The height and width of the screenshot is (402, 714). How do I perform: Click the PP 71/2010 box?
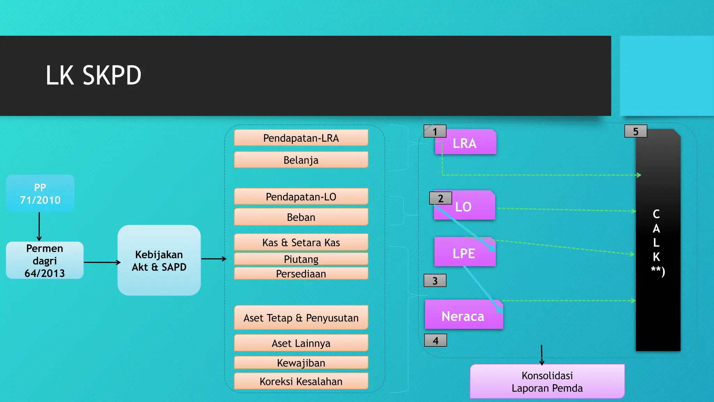coord(40,193)
